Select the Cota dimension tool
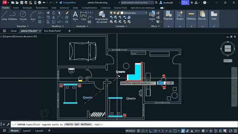 point(83,16)
